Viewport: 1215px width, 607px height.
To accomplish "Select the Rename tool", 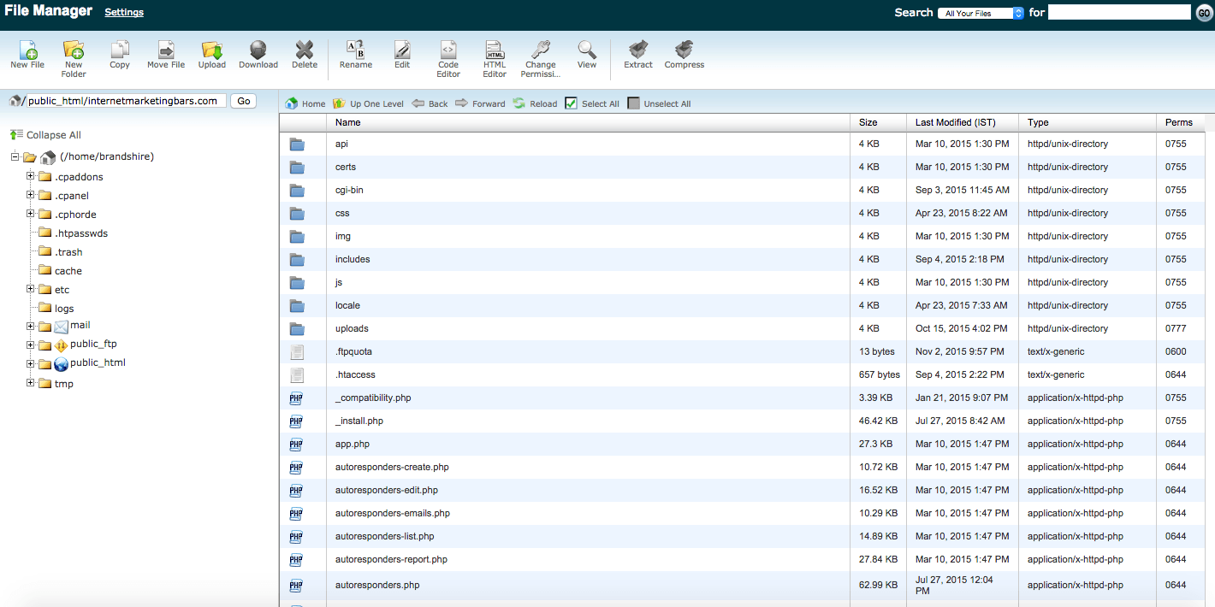I will 356,55.
